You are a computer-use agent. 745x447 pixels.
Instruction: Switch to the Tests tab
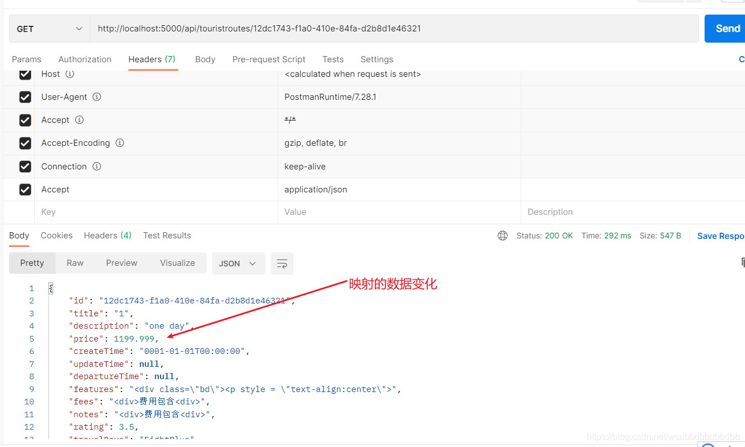pos(333,59)
